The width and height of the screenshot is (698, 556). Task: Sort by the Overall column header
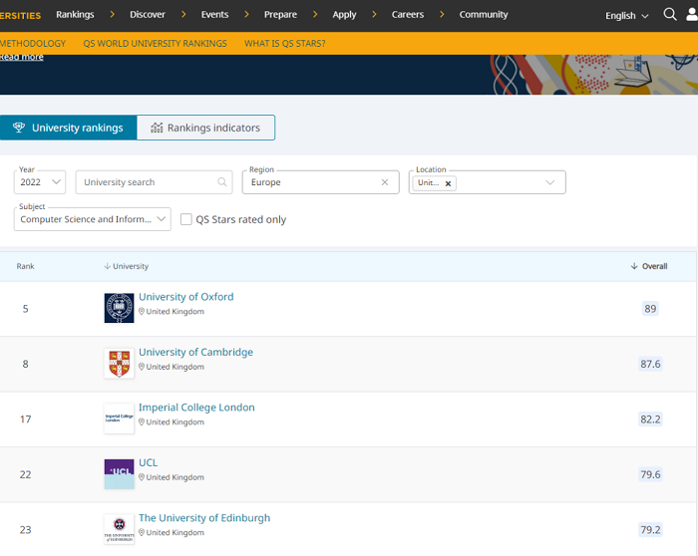point(649,266)
